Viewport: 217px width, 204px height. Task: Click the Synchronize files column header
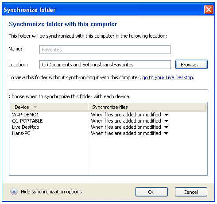[x=147, y=107]
